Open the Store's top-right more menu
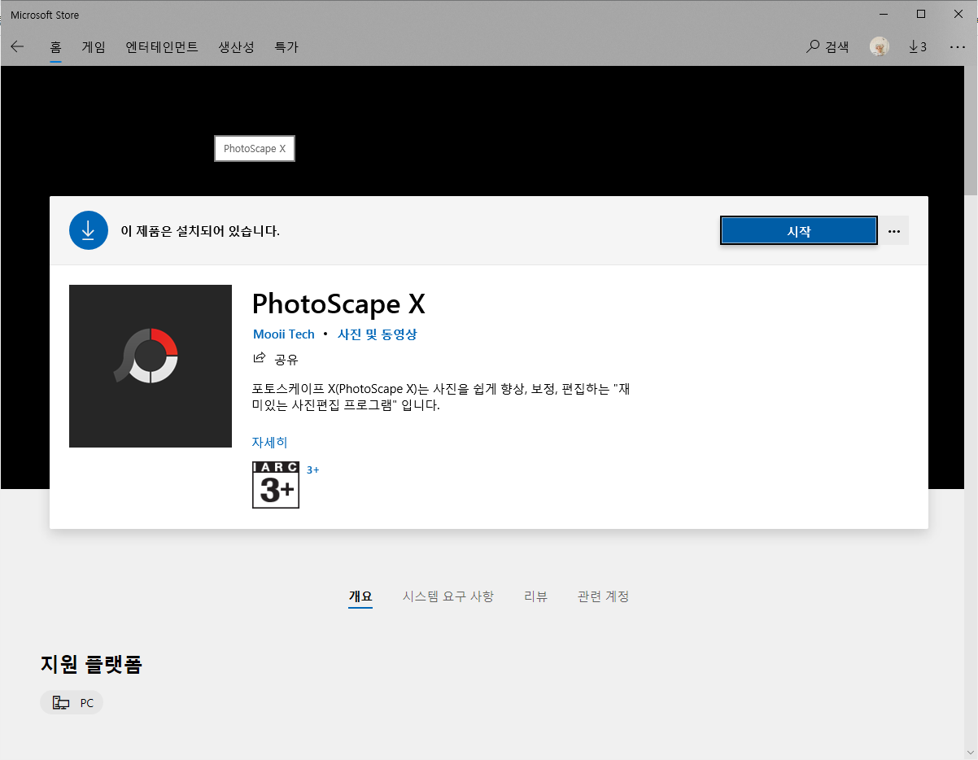978x760 pixels. coord(957,47)
